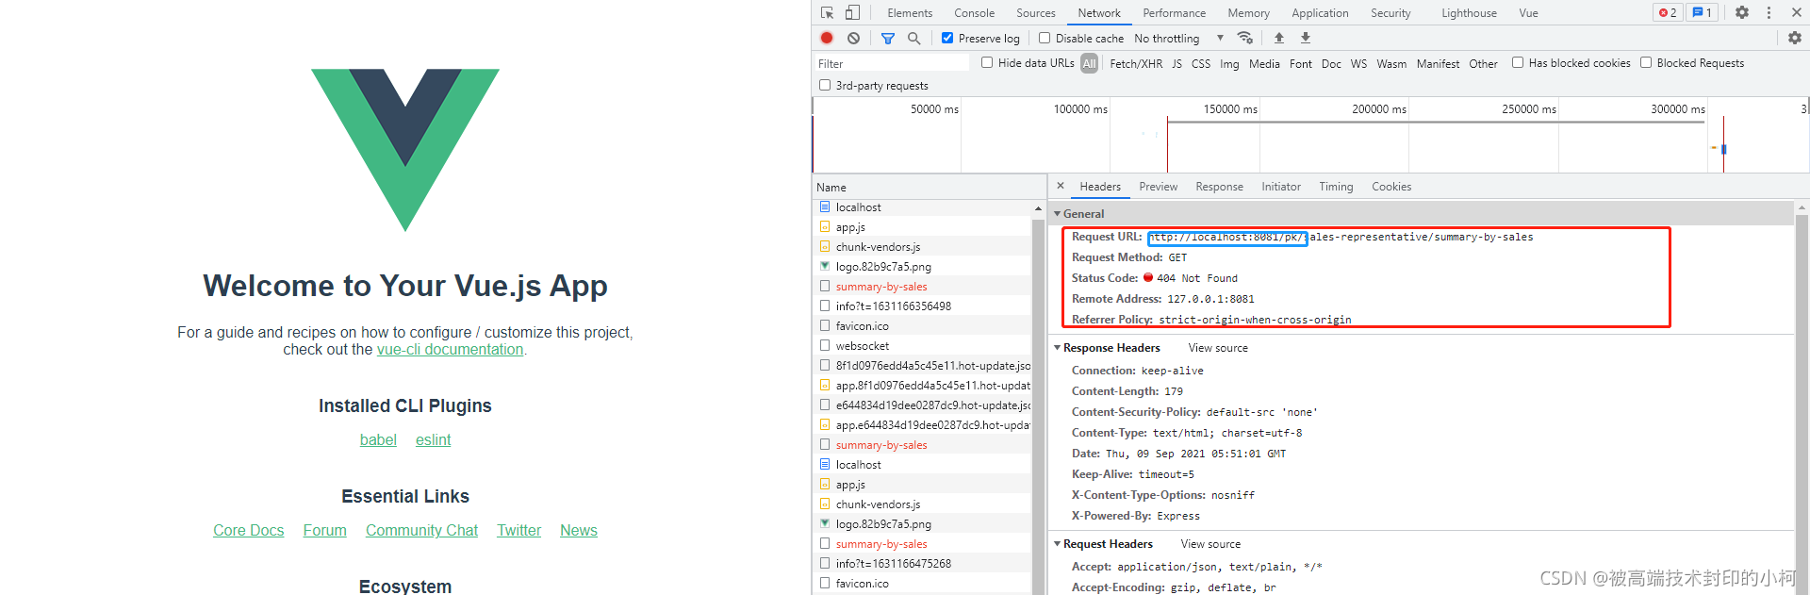The height and width of the screenshot is (595, 1810).
Task: Open the Performance tab
Action: point(1174,13)
